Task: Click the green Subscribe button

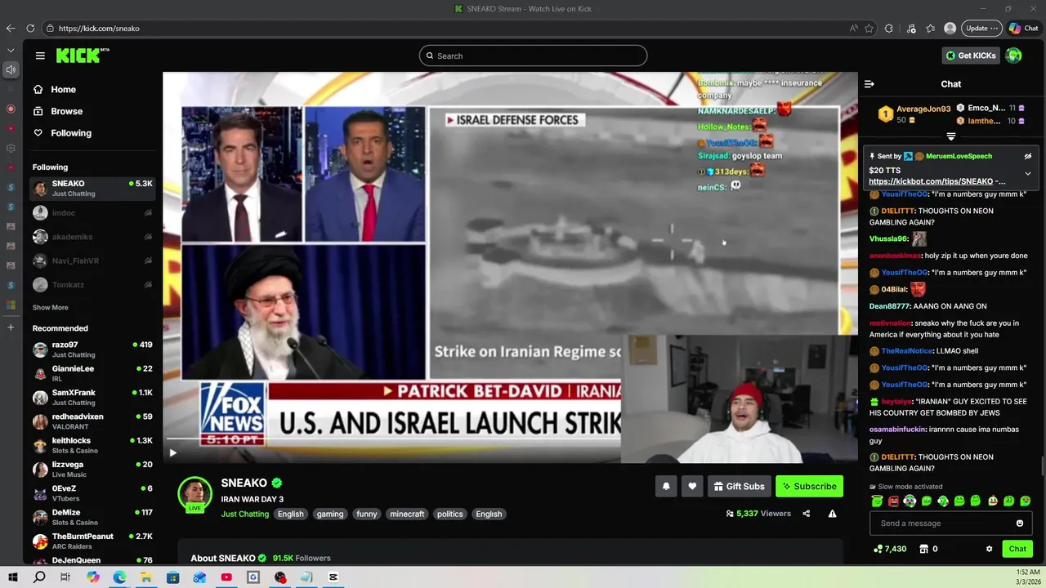Action: [x=809, y=486]
